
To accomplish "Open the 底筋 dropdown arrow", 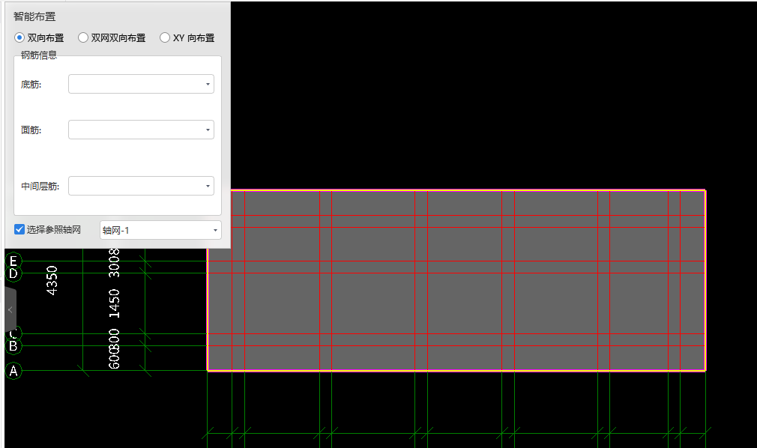I will click(208, 85).
